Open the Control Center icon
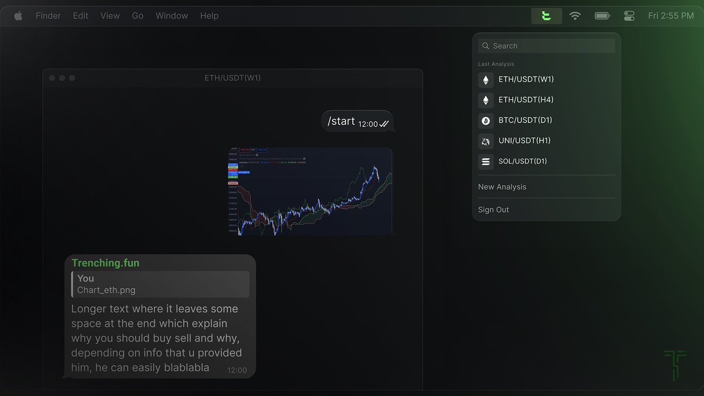 tap(629, 16)
